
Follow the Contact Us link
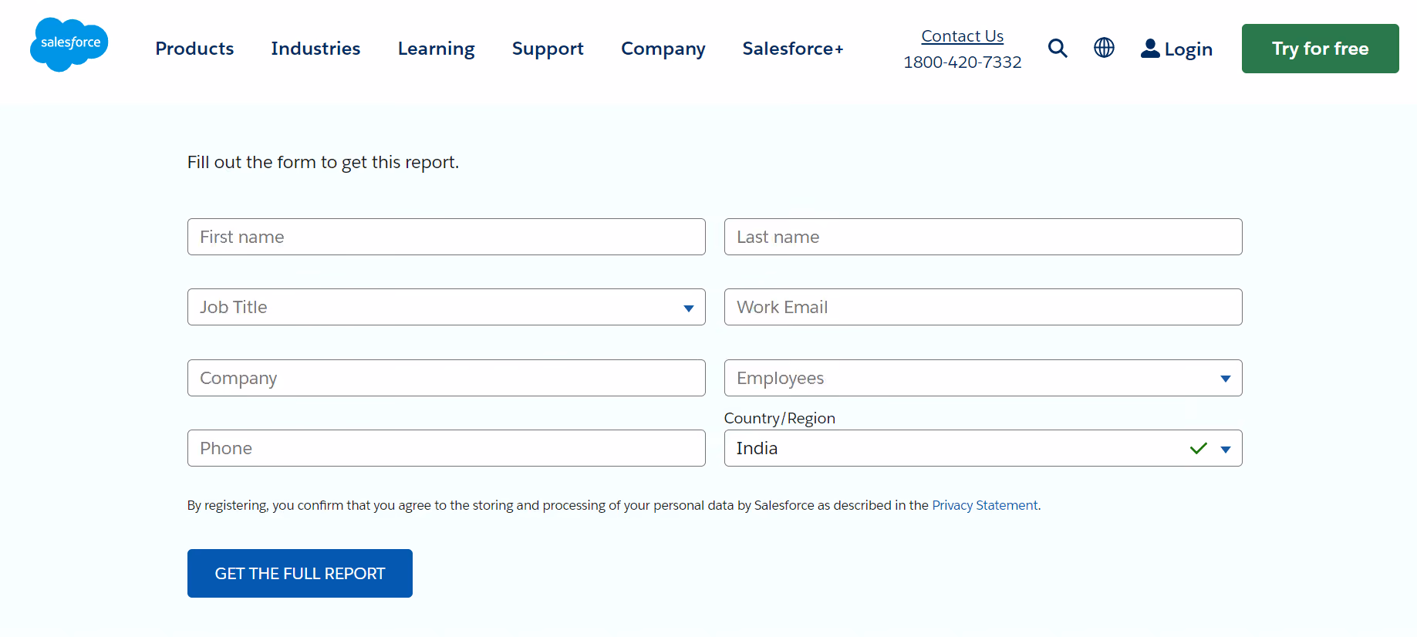(x=962, y=36)
